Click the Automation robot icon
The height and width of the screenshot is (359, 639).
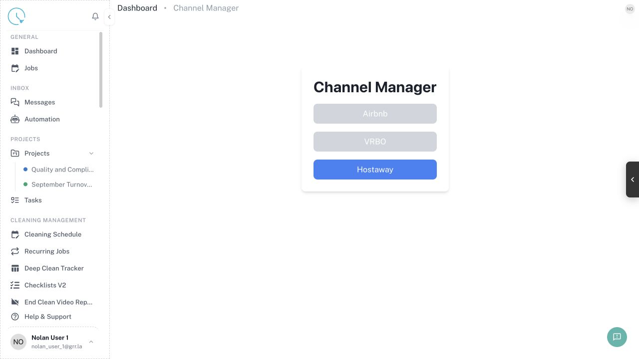point(15,119)
